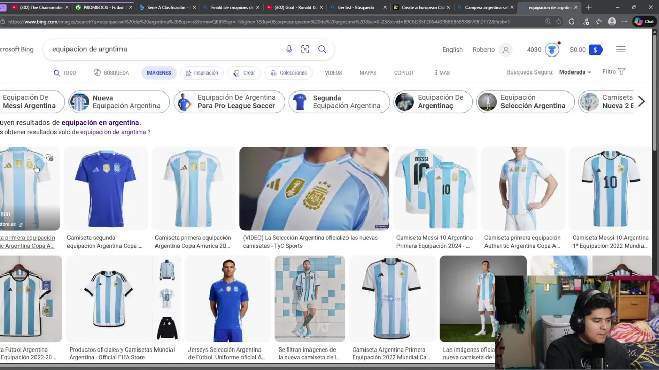
Task: Switch to MAPAS results
Action: click(x=368, y=73)
